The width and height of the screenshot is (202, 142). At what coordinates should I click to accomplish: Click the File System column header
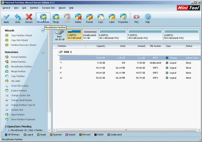(x=156, y=46)
